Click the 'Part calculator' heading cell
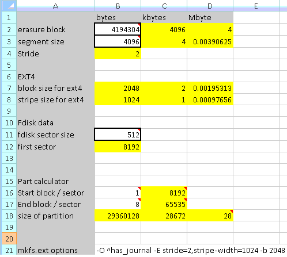The image size is (287, 257). (x=55, y=181)
